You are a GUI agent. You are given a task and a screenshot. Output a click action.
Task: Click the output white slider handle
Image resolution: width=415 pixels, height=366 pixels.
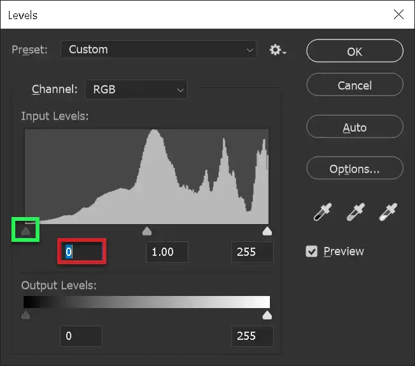pyautogui.click(x=267, y=315)
